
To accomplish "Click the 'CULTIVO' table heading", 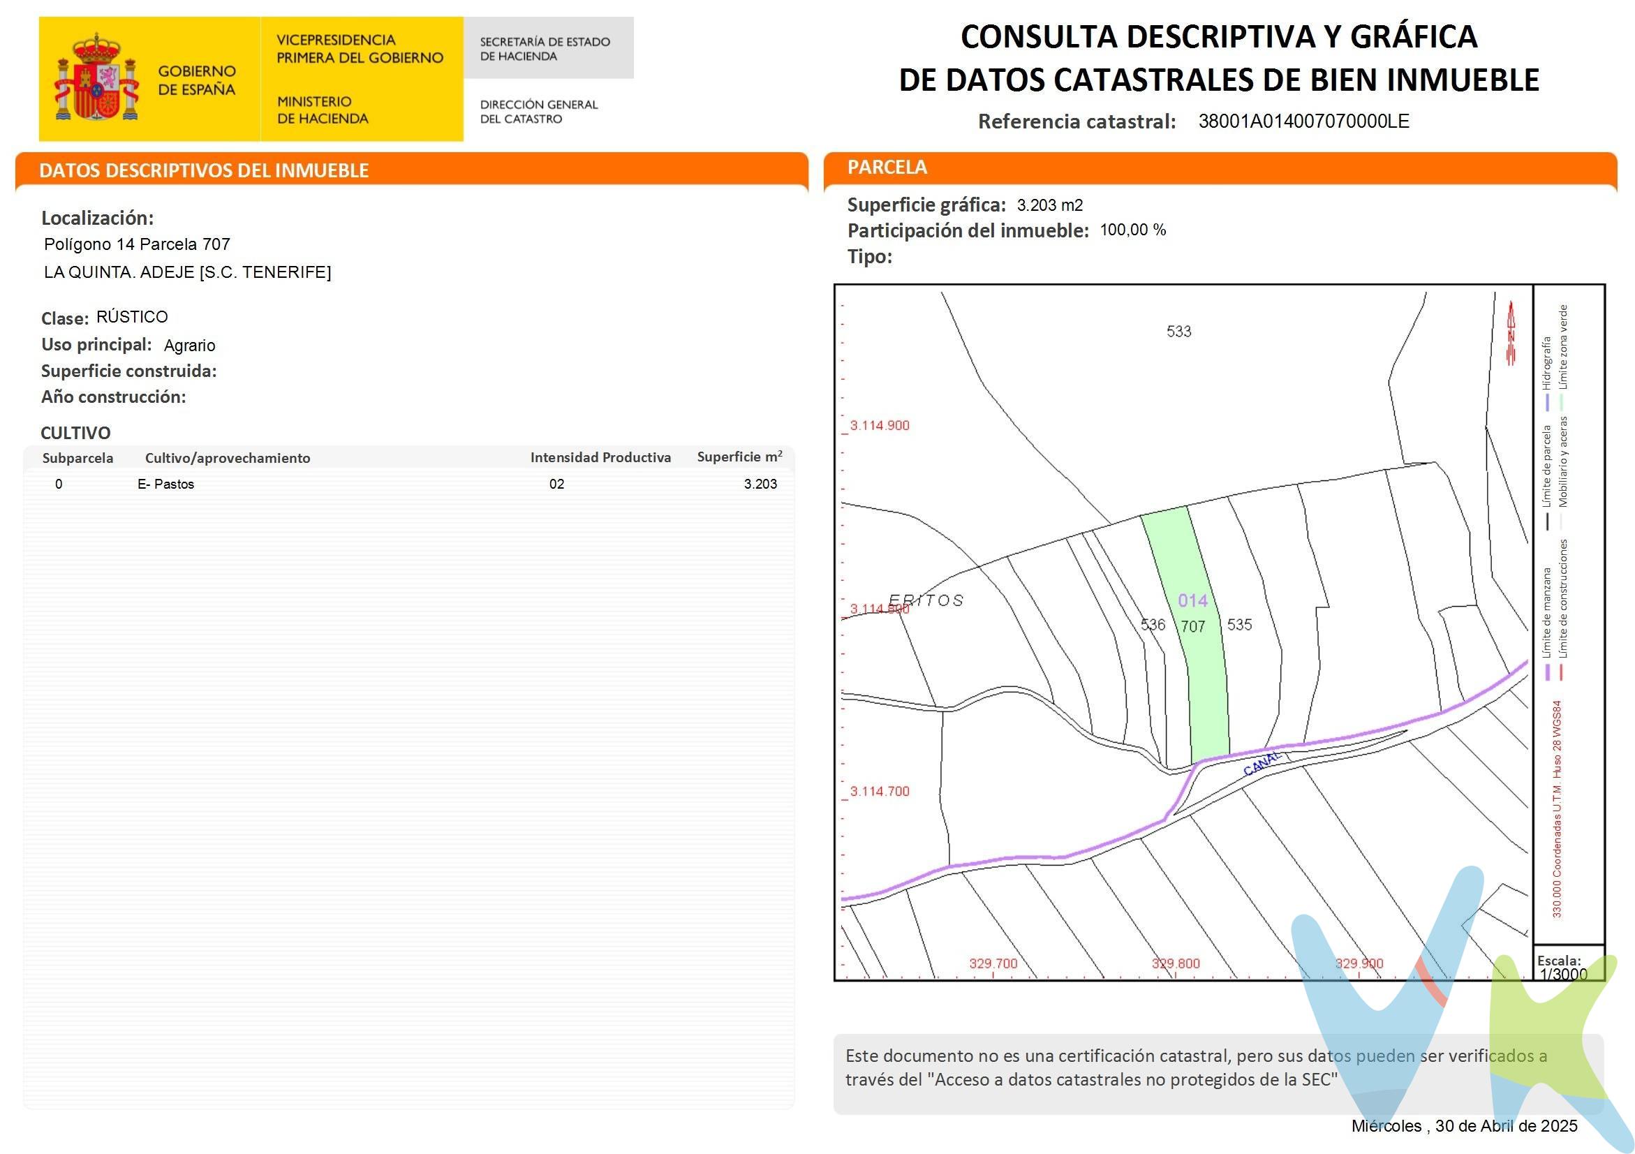I will click(x=75, y=433).
